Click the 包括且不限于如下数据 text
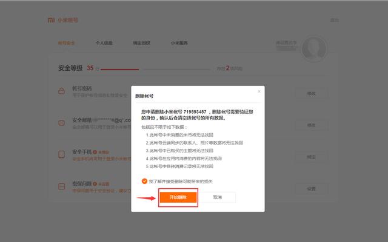 pos(164,127)
